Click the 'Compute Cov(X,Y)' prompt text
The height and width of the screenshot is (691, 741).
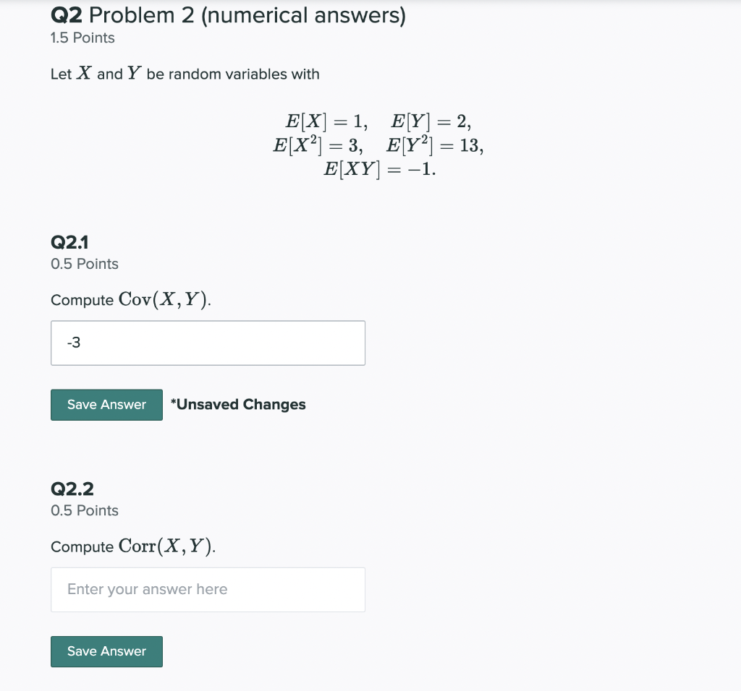131,299
